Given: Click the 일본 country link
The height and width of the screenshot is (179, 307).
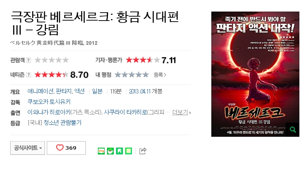Looking at the screenshot, I should [x=97, y=91].
